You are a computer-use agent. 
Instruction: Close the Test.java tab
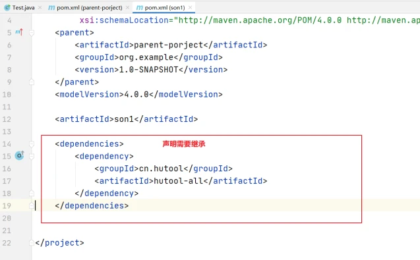pyautogui.click(x=40, y=7)
